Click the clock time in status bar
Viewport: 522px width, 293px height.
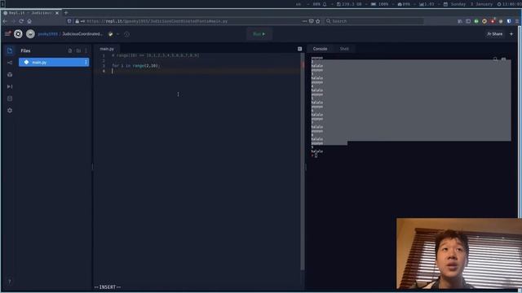(509, 4)
